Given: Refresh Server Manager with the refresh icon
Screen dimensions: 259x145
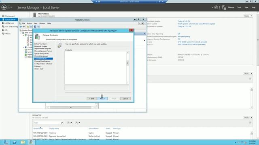Looking at the screenshot, I should [x=216, y=7].
